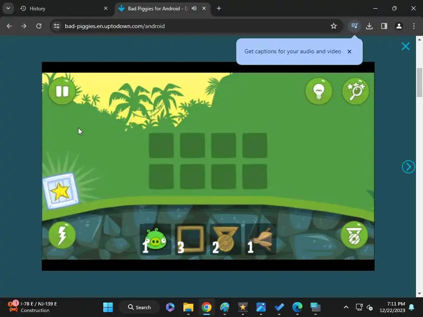Open Chrome downloads
The width and height of the screenshot is (423, 317).
pyautogui.click(x=369, y=26)
